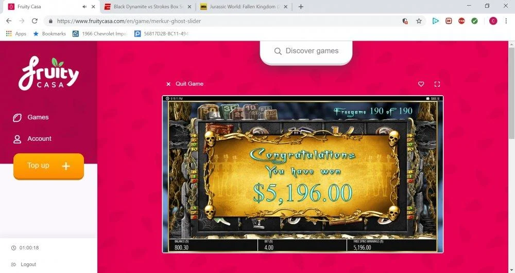
Task: Restore down the browser window
Action: (487, 6)
